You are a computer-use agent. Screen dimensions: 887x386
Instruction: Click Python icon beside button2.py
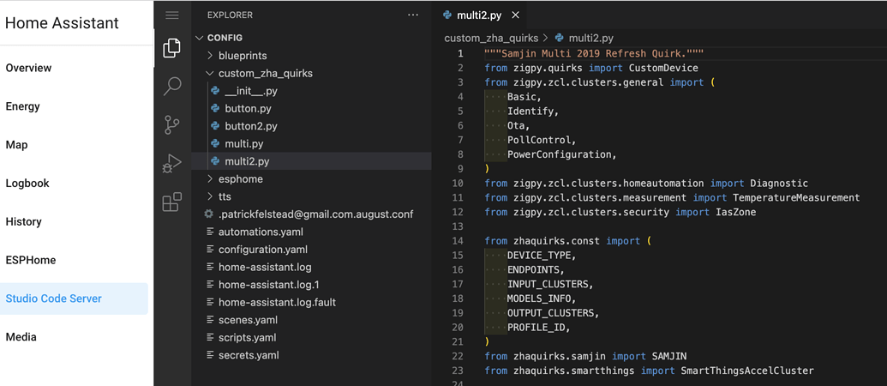(215, 125)
